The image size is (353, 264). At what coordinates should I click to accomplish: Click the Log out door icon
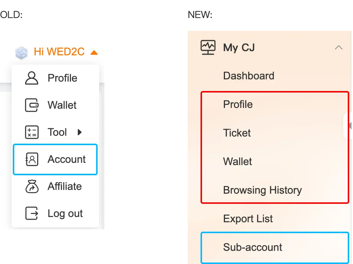(32, 214)
